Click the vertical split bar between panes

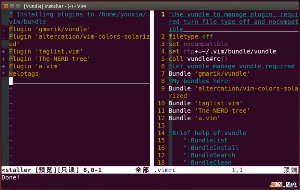152,88
